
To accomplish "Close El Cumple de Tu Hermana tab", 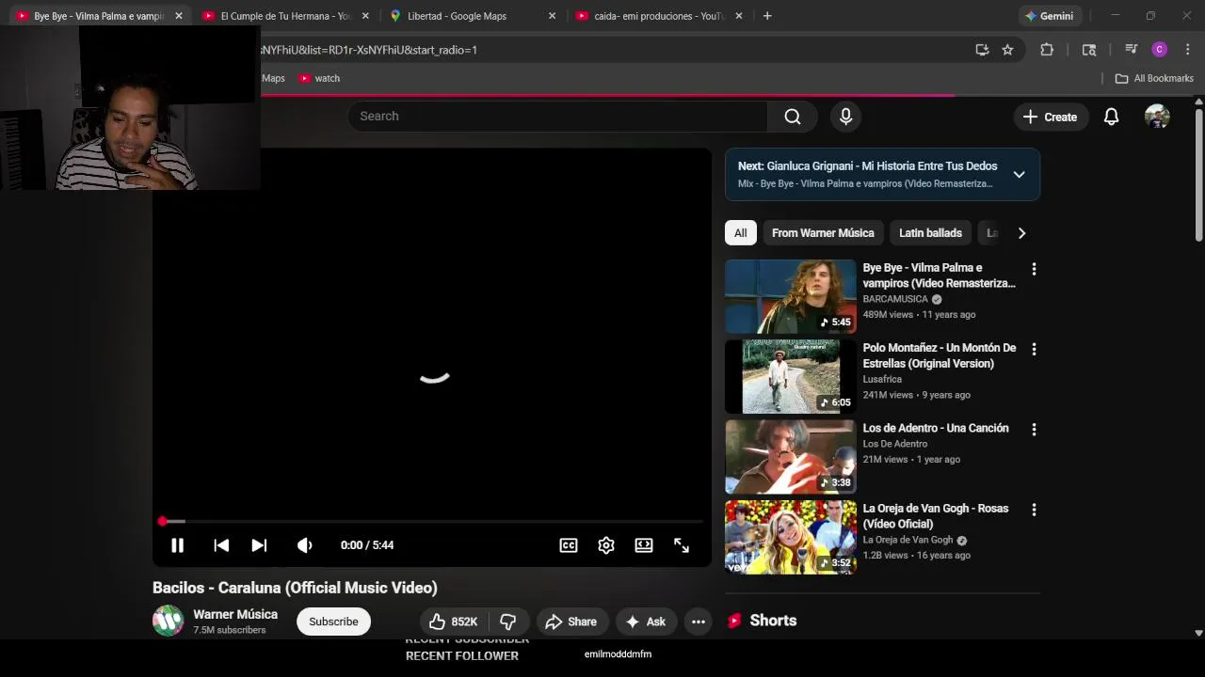I will pyautogui.click(x=365, y=16).
